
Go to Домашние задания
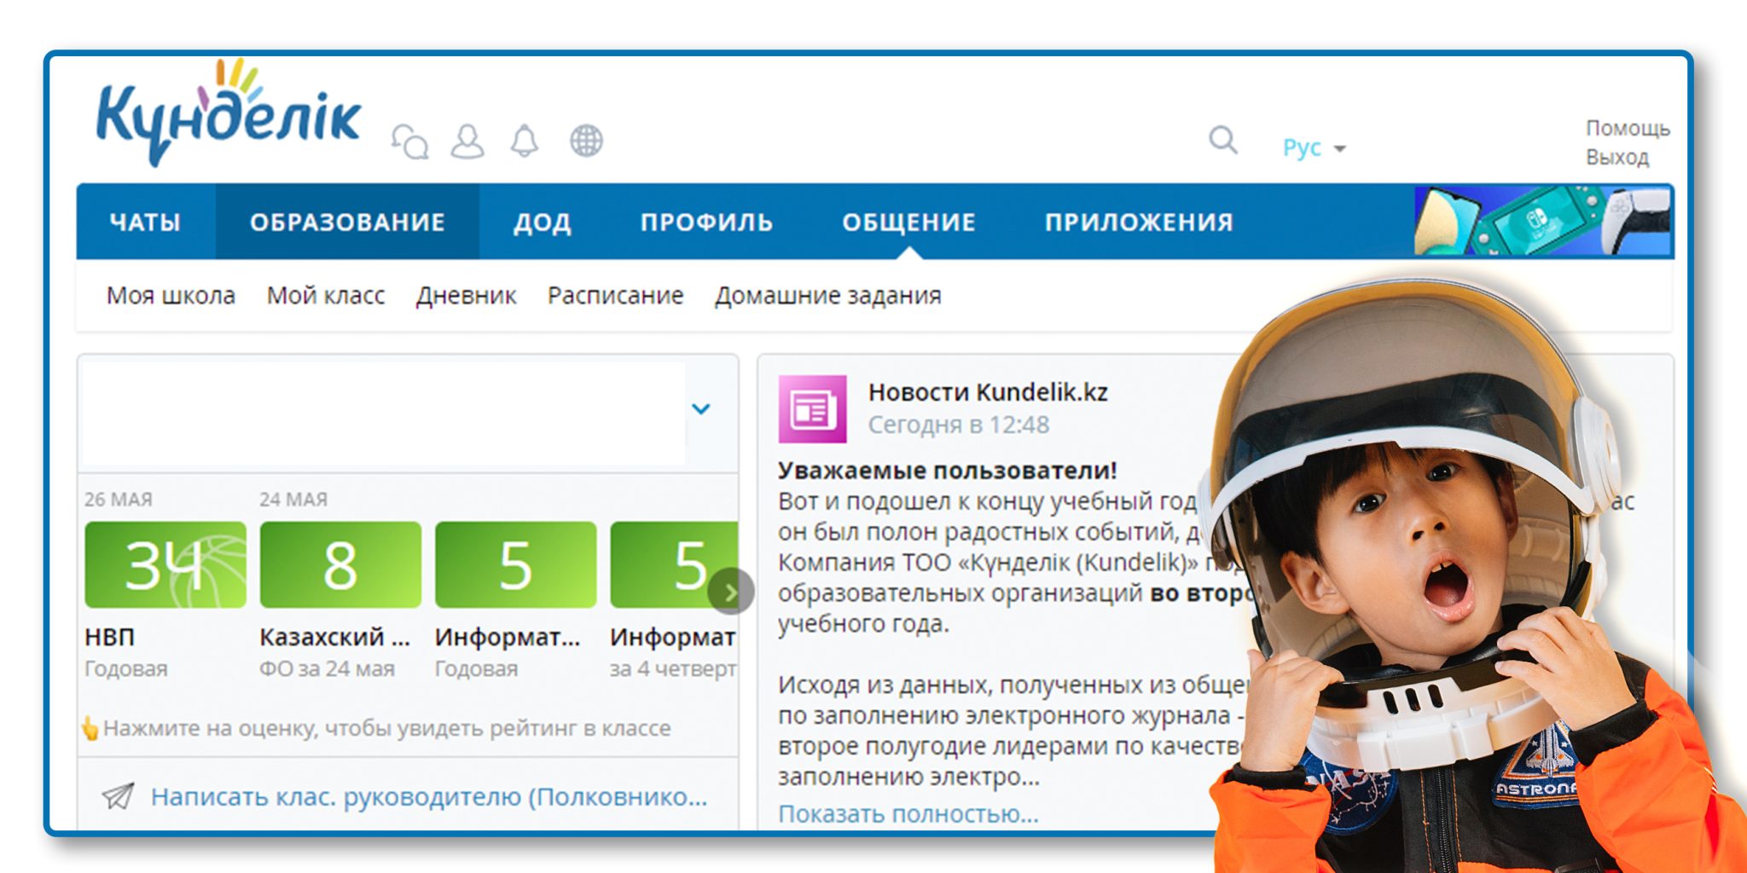pos(827,296)
